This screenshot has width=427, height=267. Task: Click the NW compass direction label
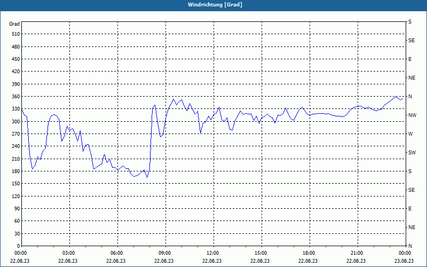pos(412,115)
